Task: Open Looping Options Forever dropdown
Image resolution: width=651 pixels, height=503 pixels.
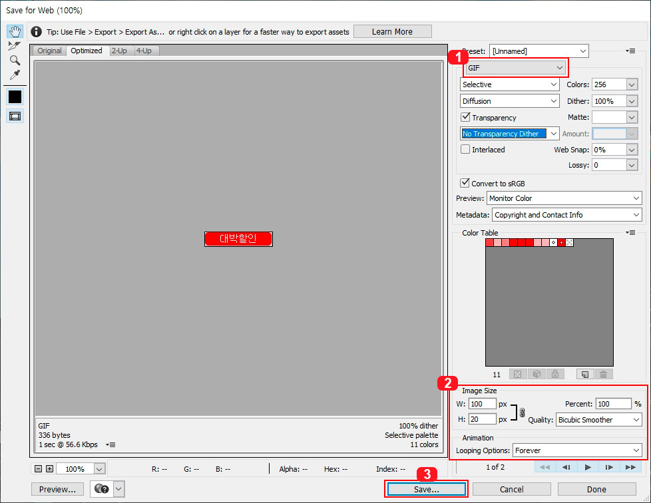Action: pyautogui.click(x=578, y=450)
